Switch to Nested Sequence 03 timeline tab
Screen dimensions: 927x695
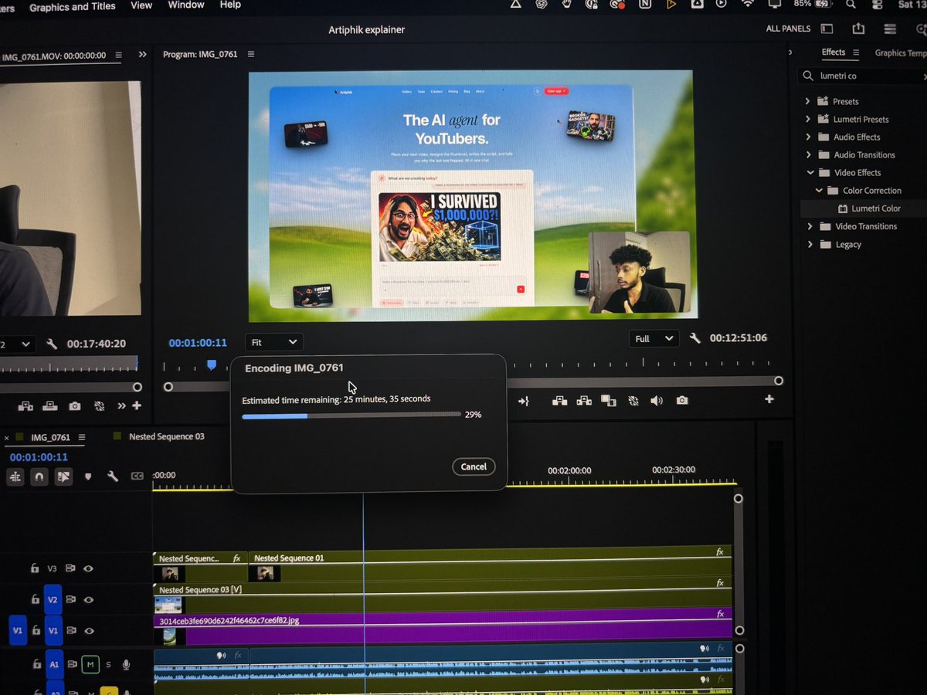pyautogui.click(x=166, y=436)
